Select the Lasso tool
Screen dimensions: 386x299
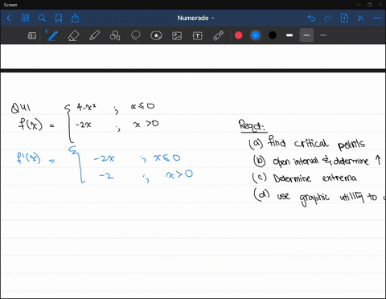pyautogui.click(x=136, y=35)
